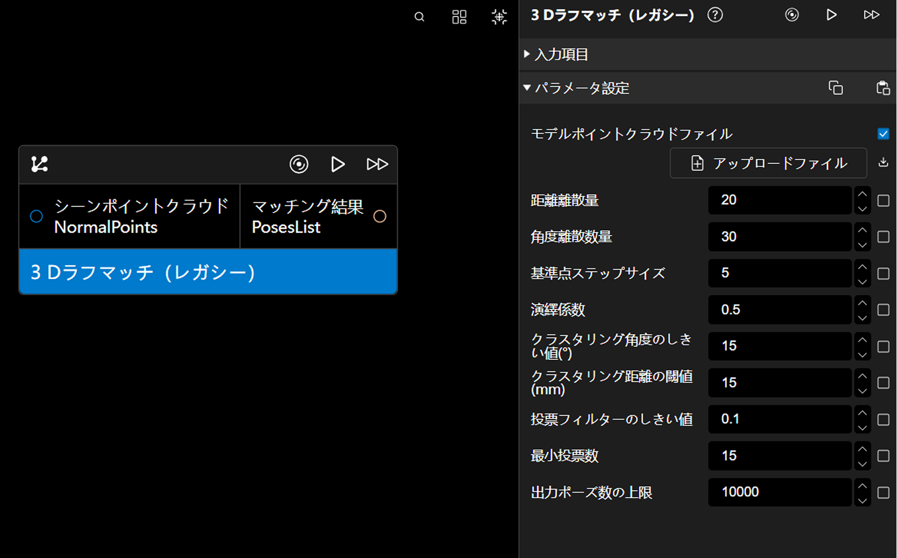Screen dimensions: 897x558
Task: Paste parameters with the パラメータ設定 paste icon
Action: pos(883,88)
